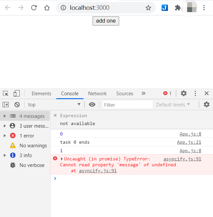
Task: Open the blue J extension
Action: [x=165, y=8]
